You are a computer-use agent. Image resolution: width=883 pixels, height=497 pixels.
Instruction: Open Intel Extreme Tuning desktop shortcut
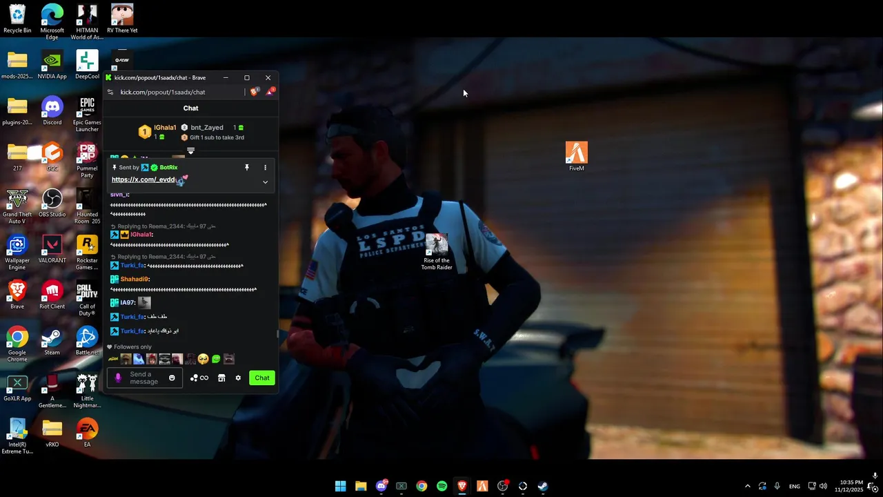click(x=17, y=437)
